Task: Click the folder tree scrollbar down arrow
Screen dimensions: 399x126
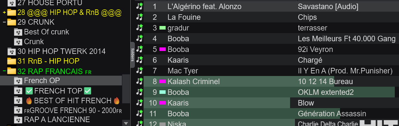Action: (126, 123)
